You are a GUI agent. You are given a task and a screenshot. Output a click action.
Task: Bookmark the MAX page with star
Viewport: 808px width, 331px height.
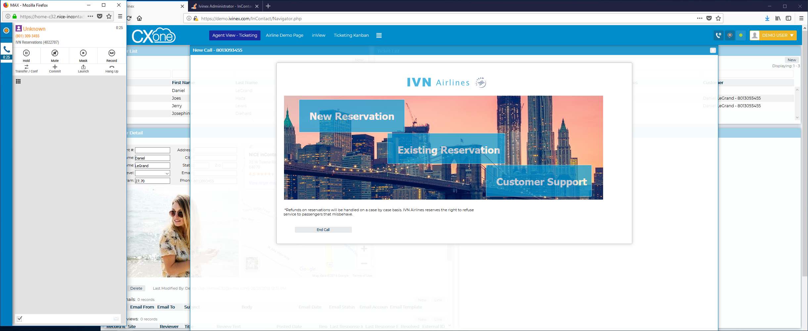click(109, 16)
